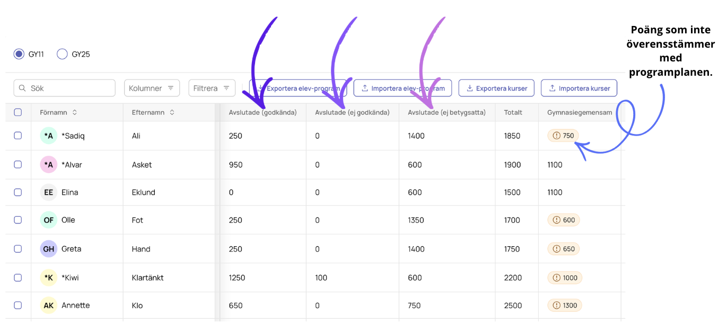Sort by Efternamn using sort arrows
The width and height of the screenshot is (718, 323).
[x=172, y=112]
